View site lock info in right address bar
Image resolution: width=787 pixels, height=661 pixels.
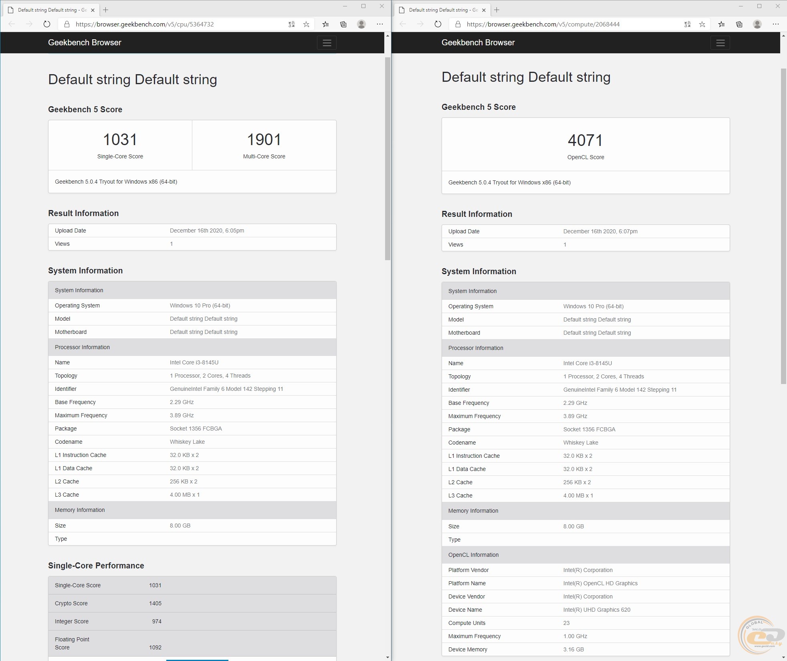[x=458, y=24]
